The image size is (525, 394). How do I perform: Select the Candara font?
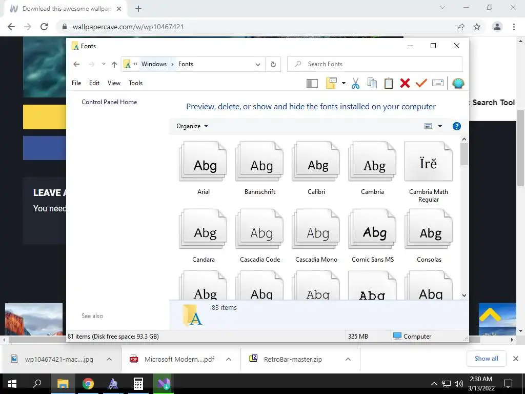tap(203, 236)
